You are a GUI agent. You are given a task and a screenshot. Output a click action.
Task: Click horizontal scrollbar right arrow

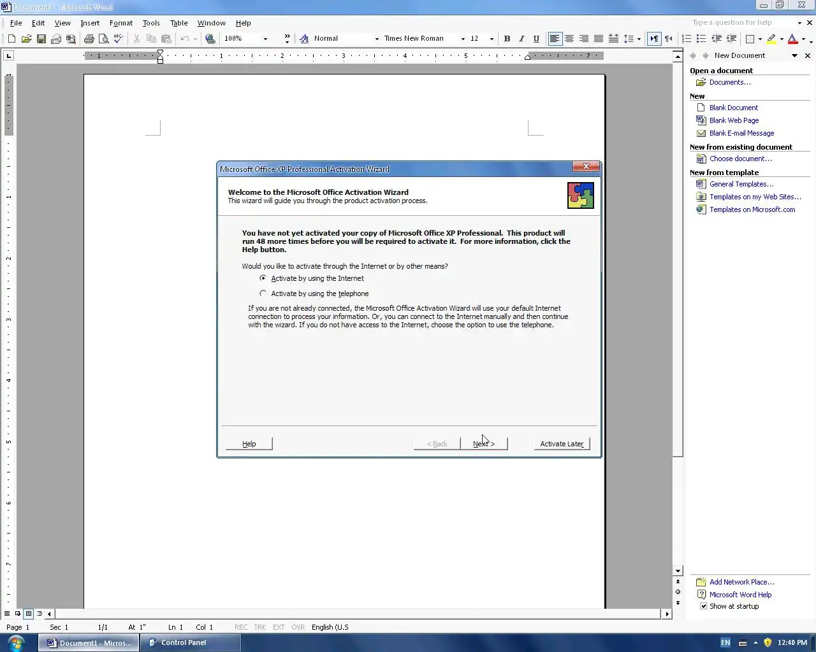667,614
